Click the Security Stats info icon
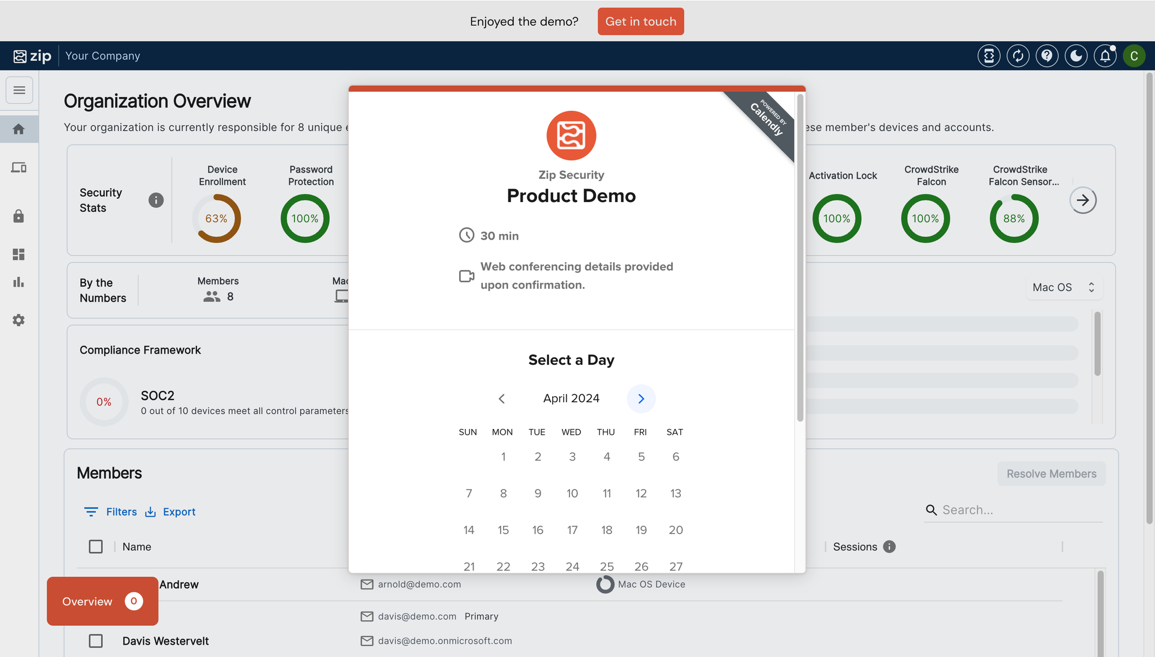This screenshot has width=1155, height=657. coord(156,200)
